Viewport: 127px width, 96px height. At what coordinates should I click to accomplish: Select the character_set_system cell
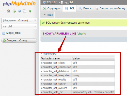(56, 88)
